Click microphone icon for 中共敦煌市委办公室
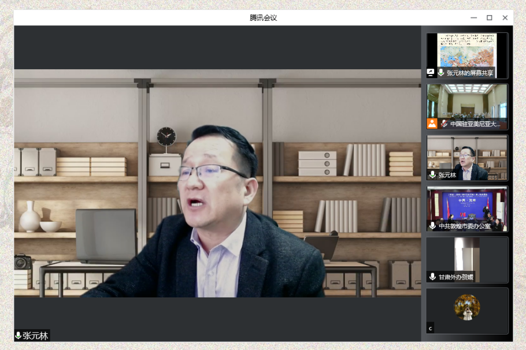 432,226
